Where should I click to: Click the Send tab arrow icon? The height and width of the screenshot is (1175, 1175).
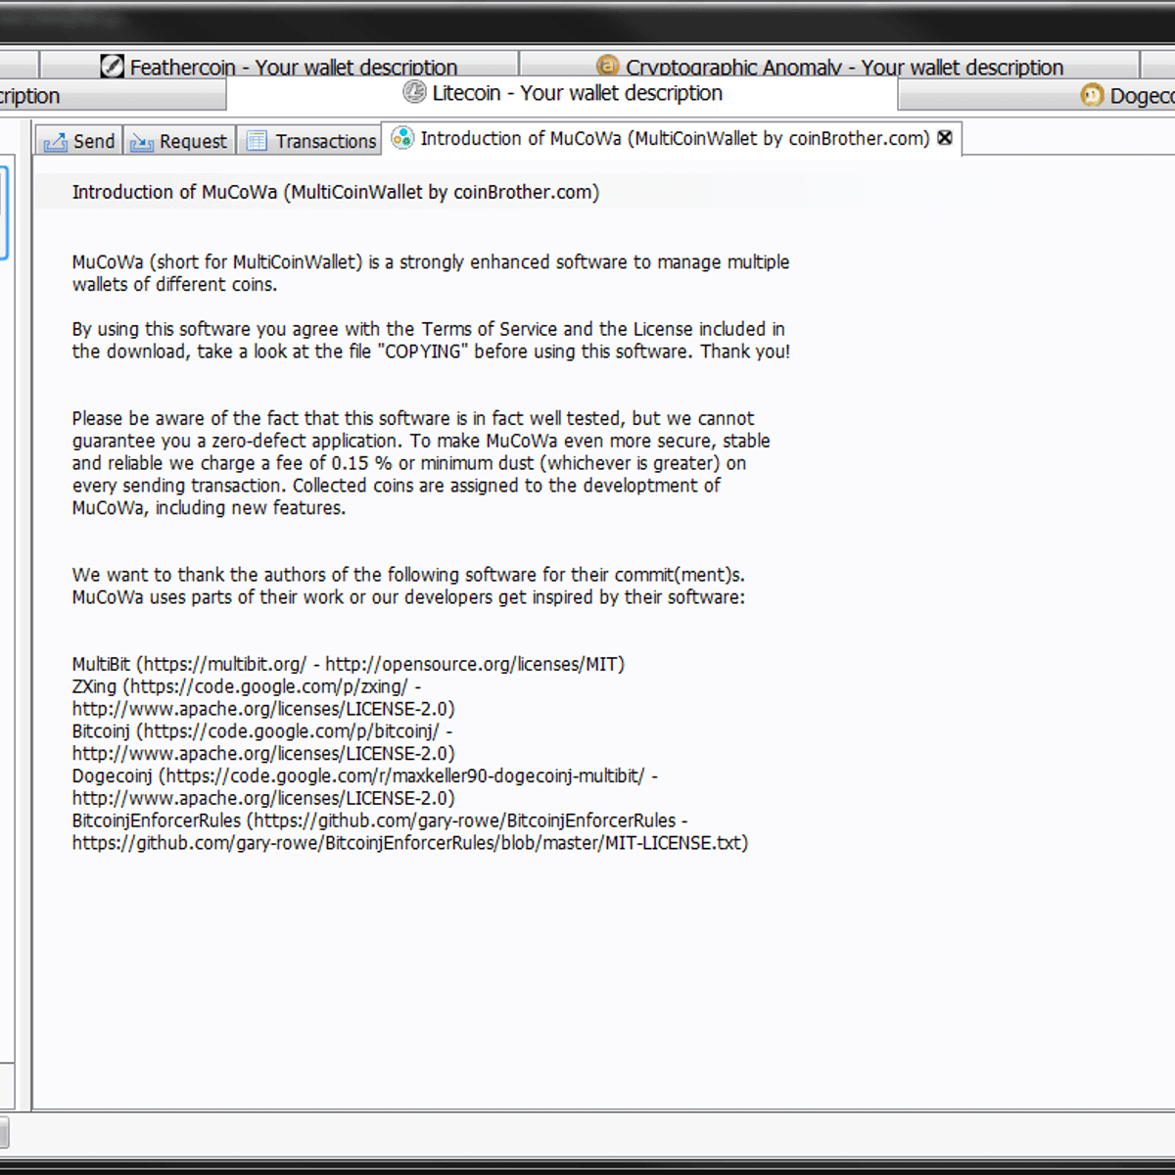pos(55,142)
